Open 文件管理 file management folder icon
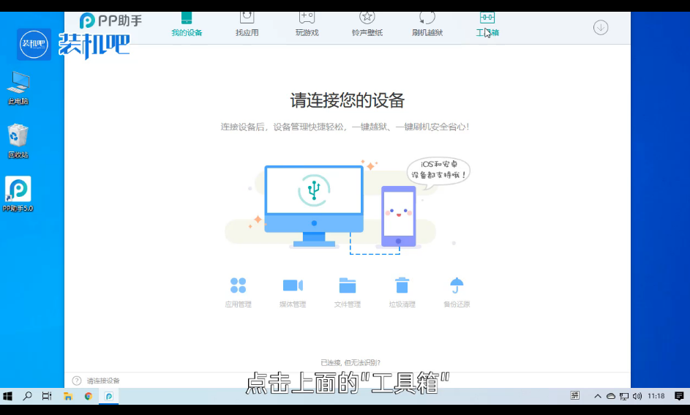690x415 pixels. tap(348, 291)
